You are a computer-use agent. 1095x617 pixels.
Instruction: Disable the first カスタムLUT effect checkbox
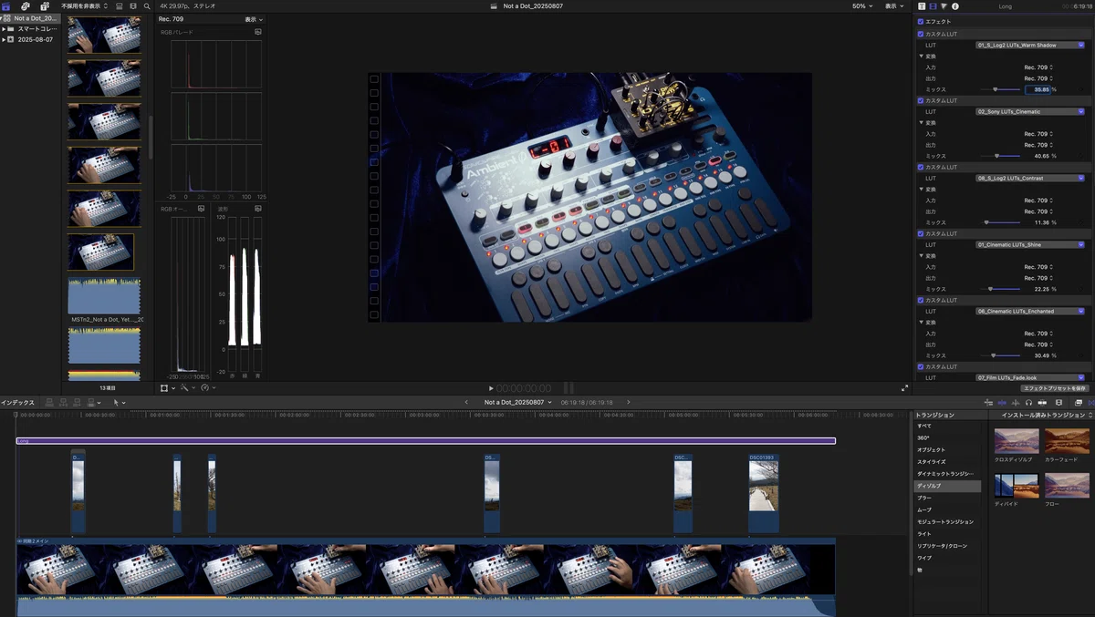coord(921,34)
